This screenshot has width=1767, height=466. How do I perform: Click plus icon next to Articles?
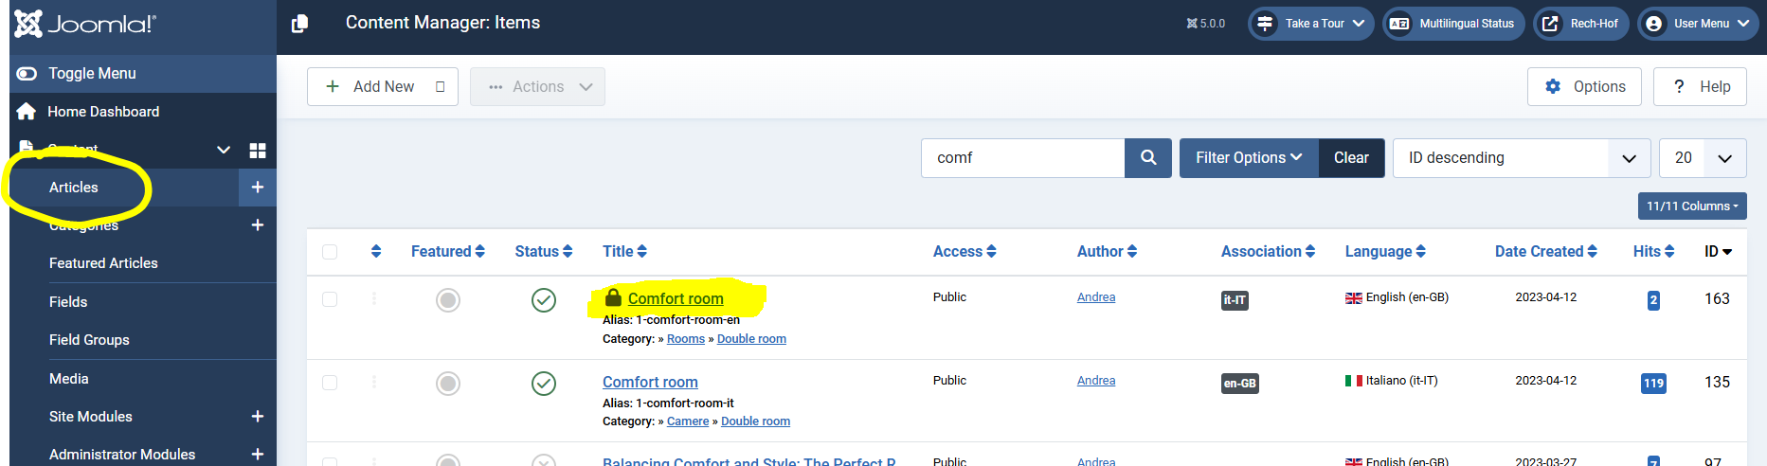tap(257, 188)
